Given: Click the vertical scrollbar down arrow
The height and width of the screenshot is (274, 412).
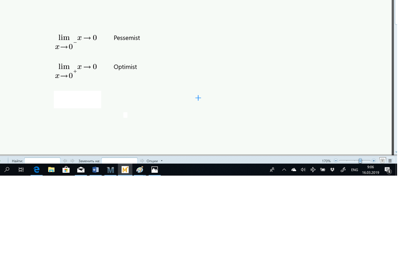Looking at the screenshot, I should click(396, 152).
